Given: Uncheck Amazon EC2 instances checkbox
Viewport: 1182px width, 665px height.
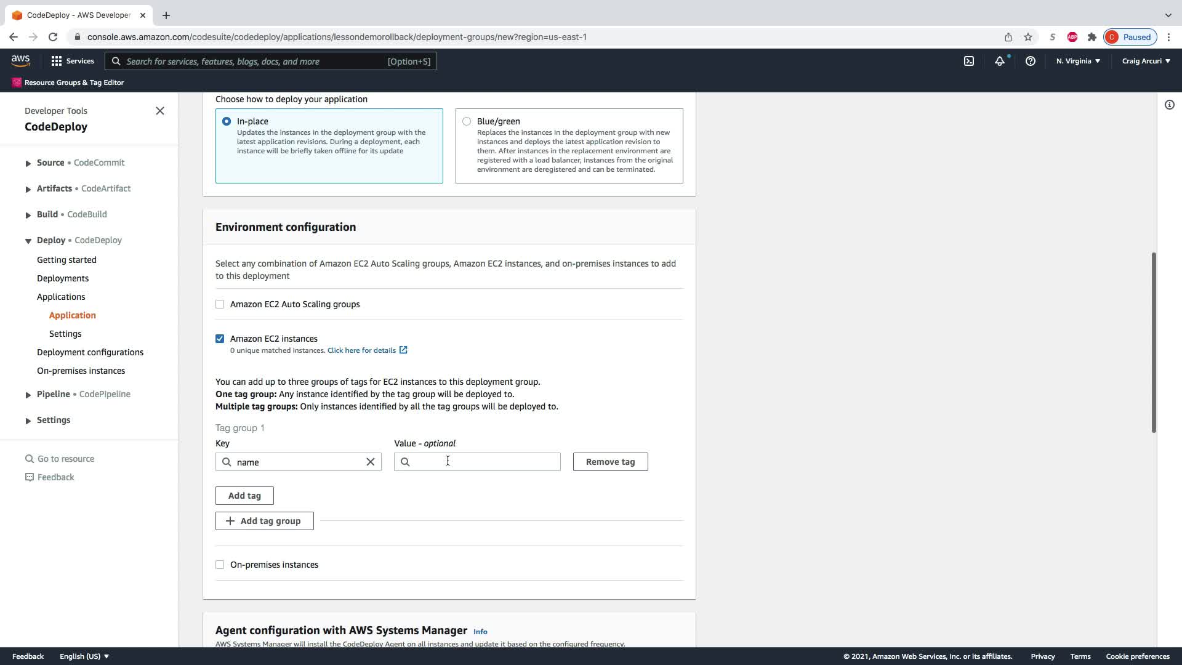Looking at the screenshot, I should tap(220, 339).
